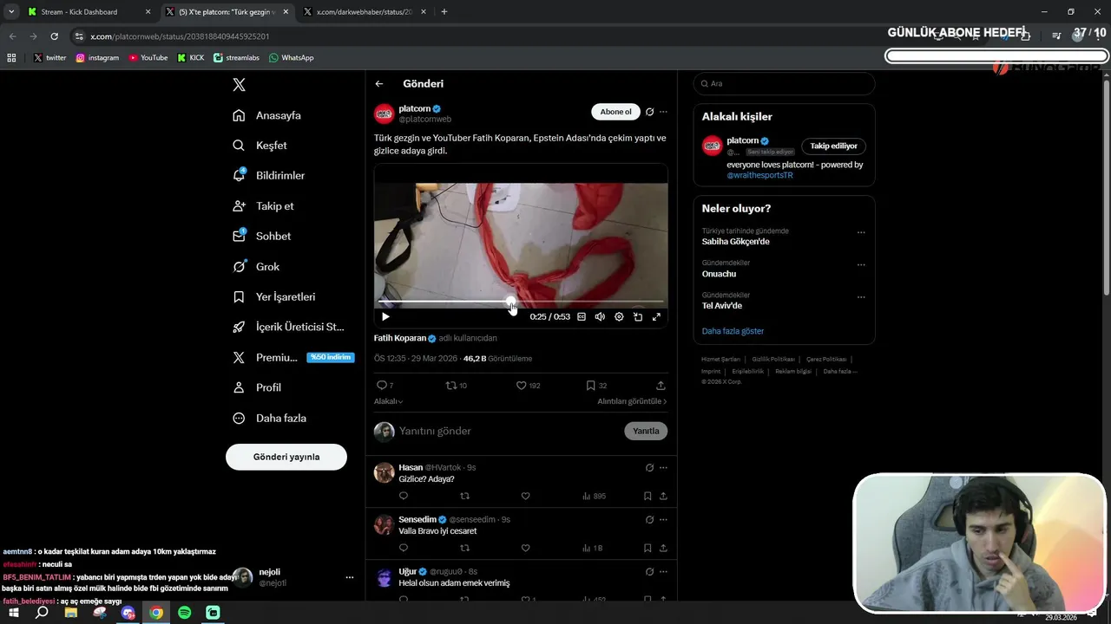Like the post with 192 likes
Screen dimensions: 1111x624
(528, 386)
